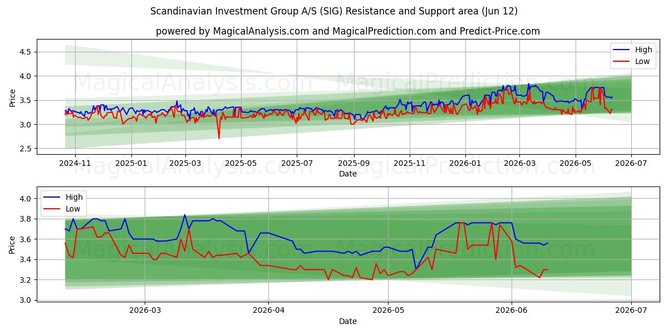This screenshot has width=668, height=334.
Task: Click the '3.8' price tick on bottom chart
Action: tap(27, 219)
